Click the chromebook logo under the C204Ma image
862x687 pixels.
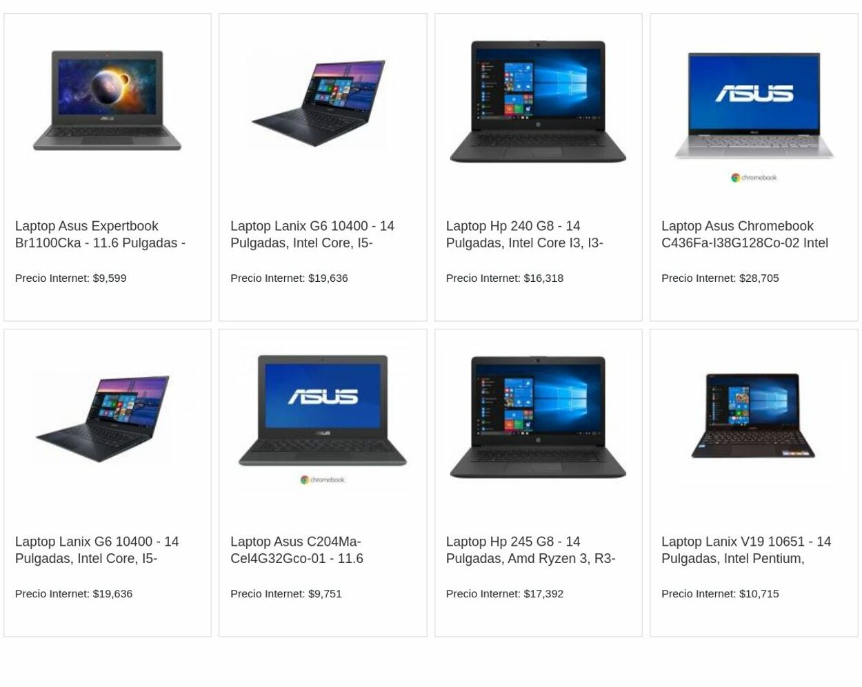click(x=323, y=480)
